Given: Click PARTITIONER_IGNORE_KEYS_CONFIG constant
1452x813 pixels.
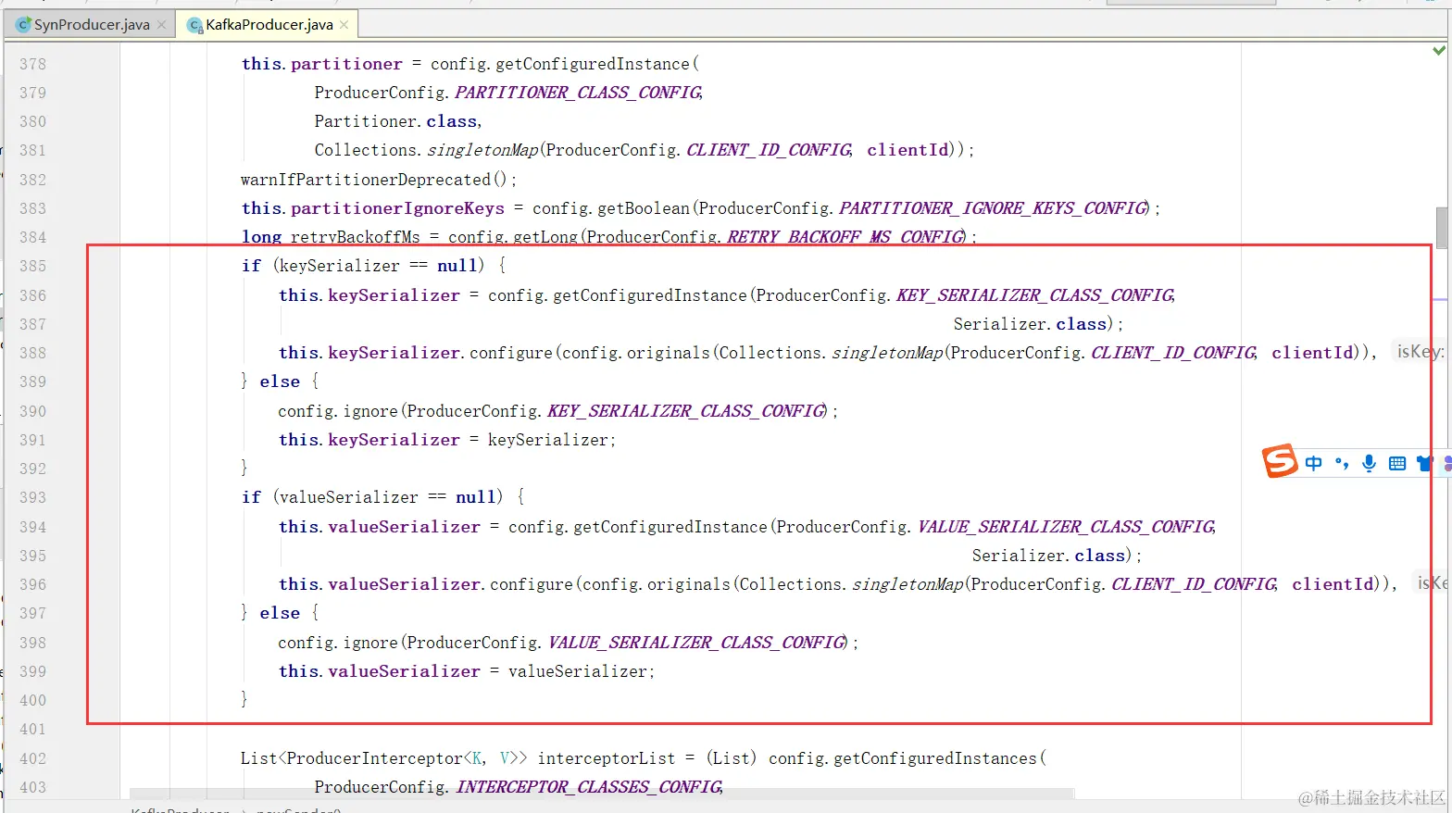Looking at the screenshot, I should tap(993, 208).
